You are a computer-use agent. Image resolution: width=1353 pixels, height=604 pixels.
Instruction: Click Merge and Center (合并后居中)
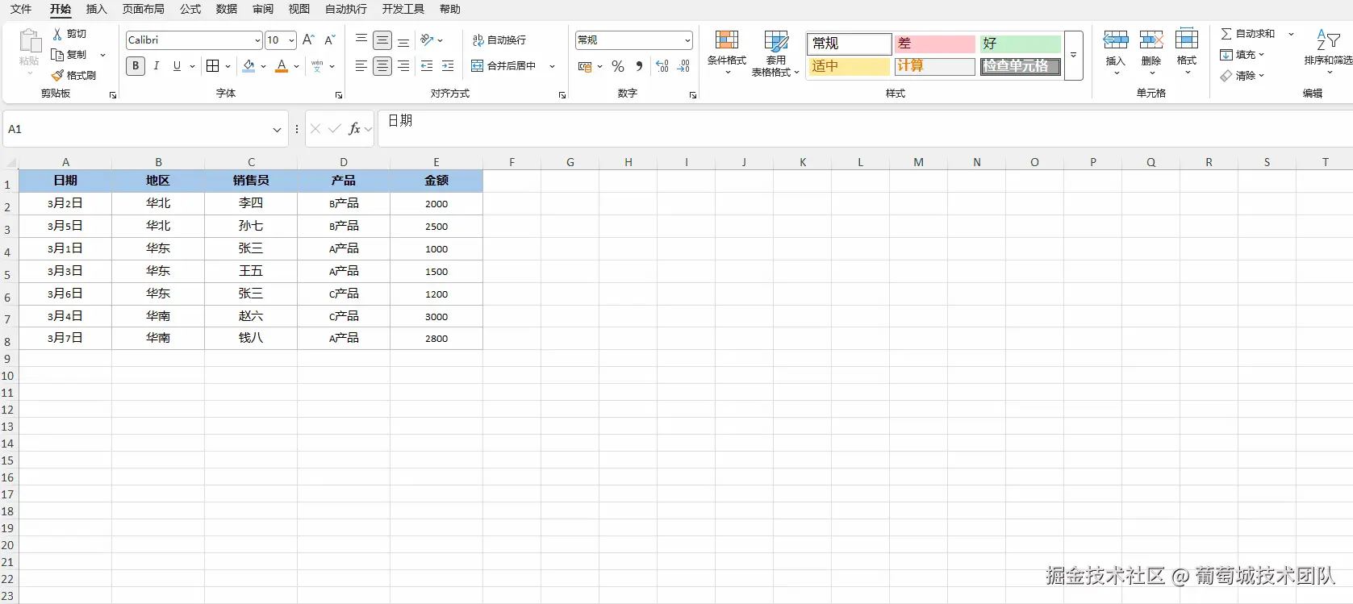click(503, 66)
